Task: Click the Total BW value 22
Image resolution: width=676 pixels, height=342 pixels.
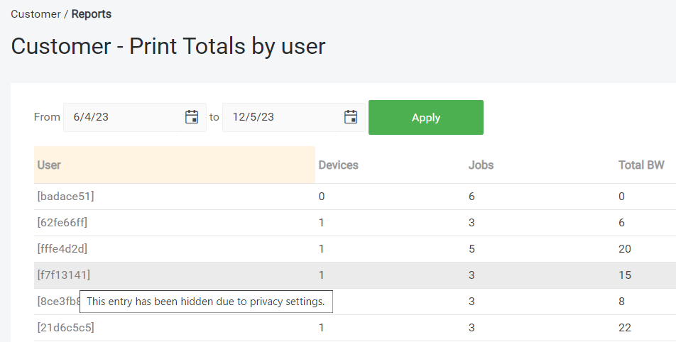Action: [x=625, y=328]
